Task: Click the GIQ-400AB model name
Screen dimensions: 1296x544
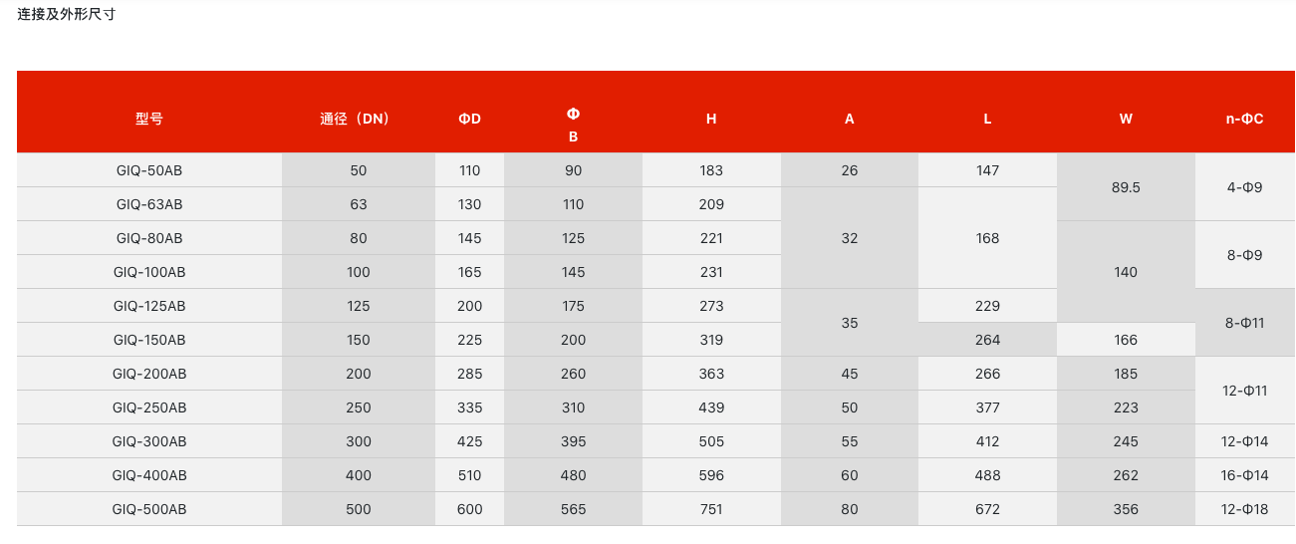Action: pos(149,475)
